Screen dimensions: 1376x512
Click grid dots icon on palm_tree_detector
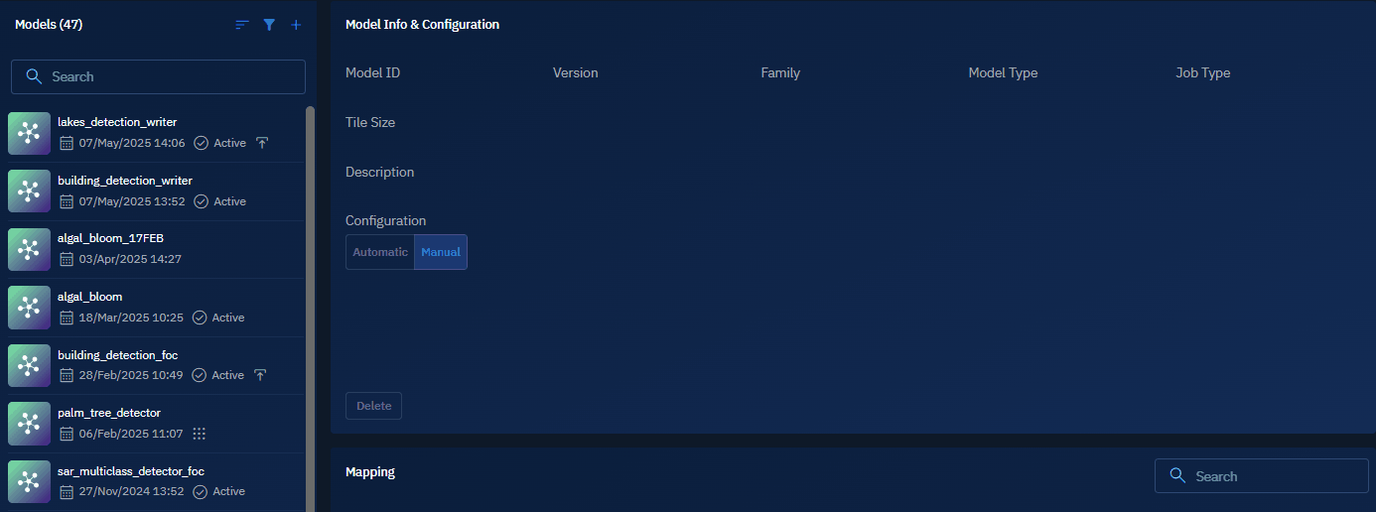point(199,434)
